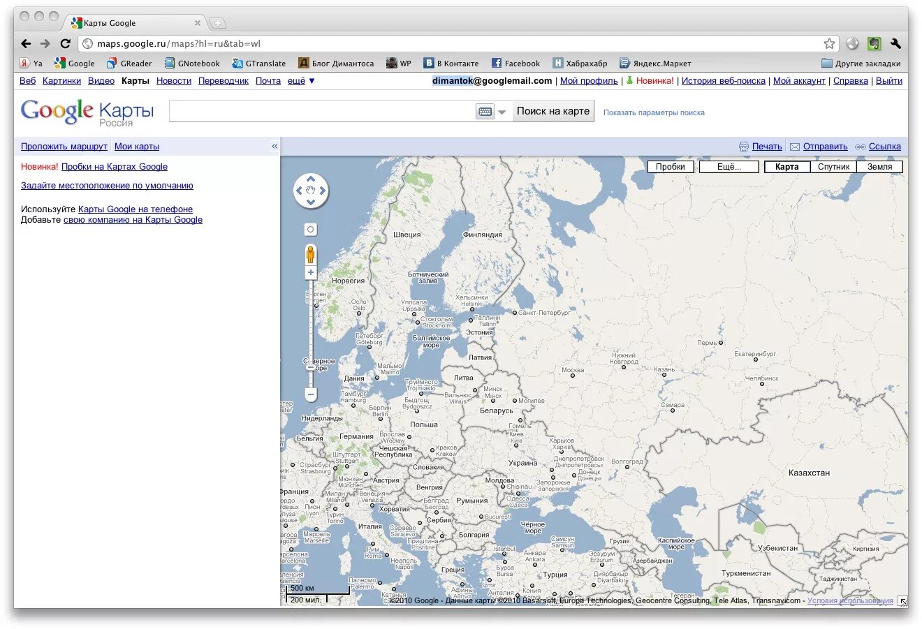Collapse the left panel with the double chevron

pos(275,146)
